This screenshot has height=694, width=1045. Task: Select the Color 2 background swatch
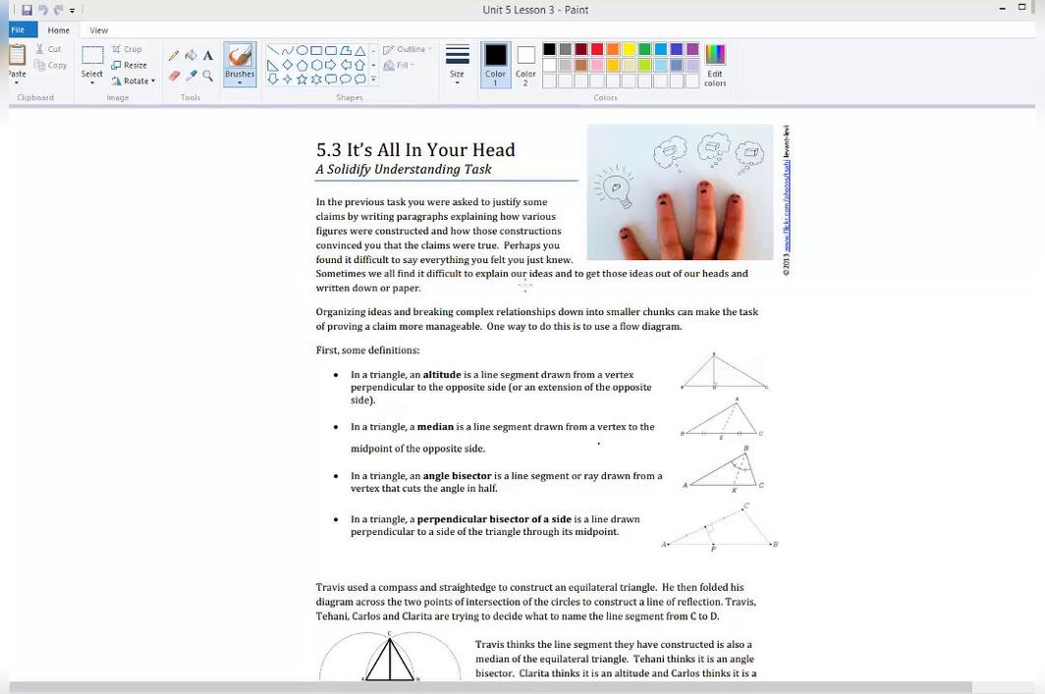click(x=525, y=65)
